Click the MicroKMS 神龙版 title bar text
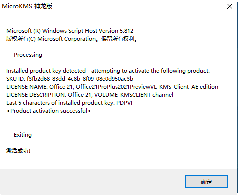The width and height of the screenshot is (238, 195). (x=27, y=6)
